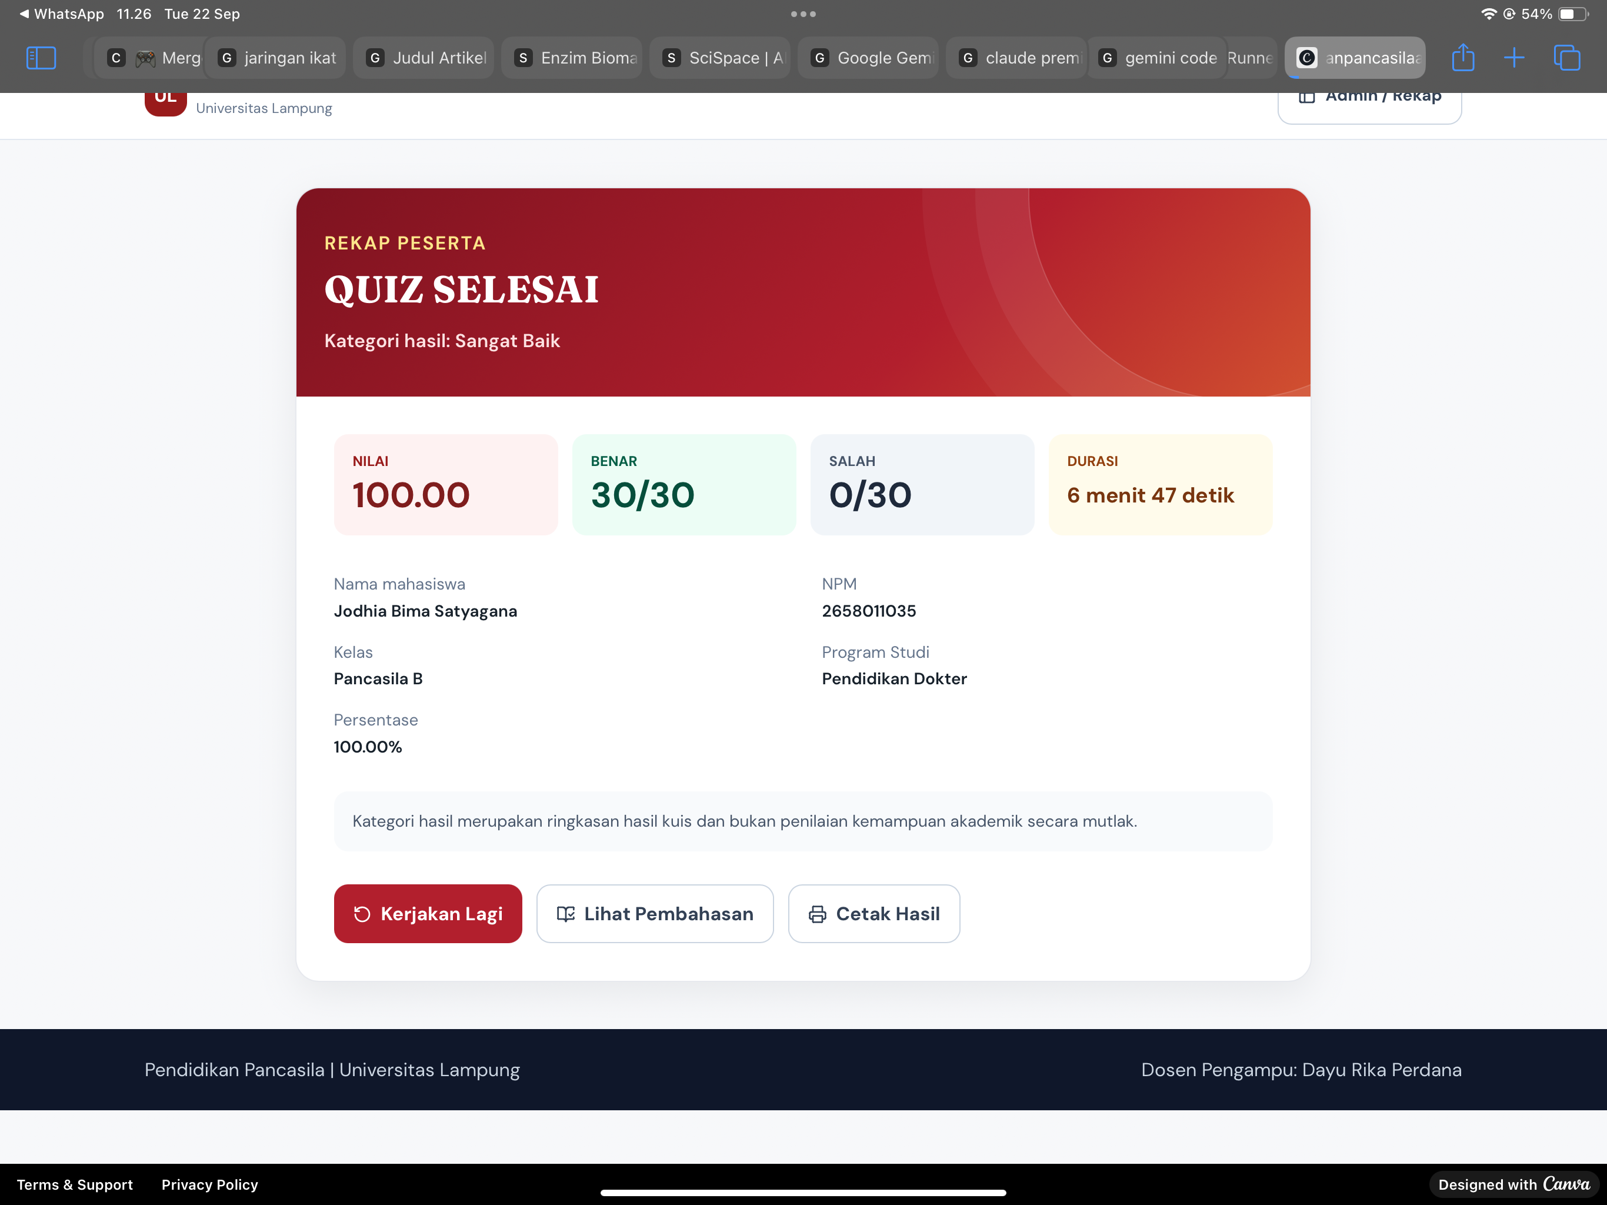Click the retry icon on Kerjakan Lagi
The height and width of the screenshot is (1205, 1607).
[x=362, y=914]
